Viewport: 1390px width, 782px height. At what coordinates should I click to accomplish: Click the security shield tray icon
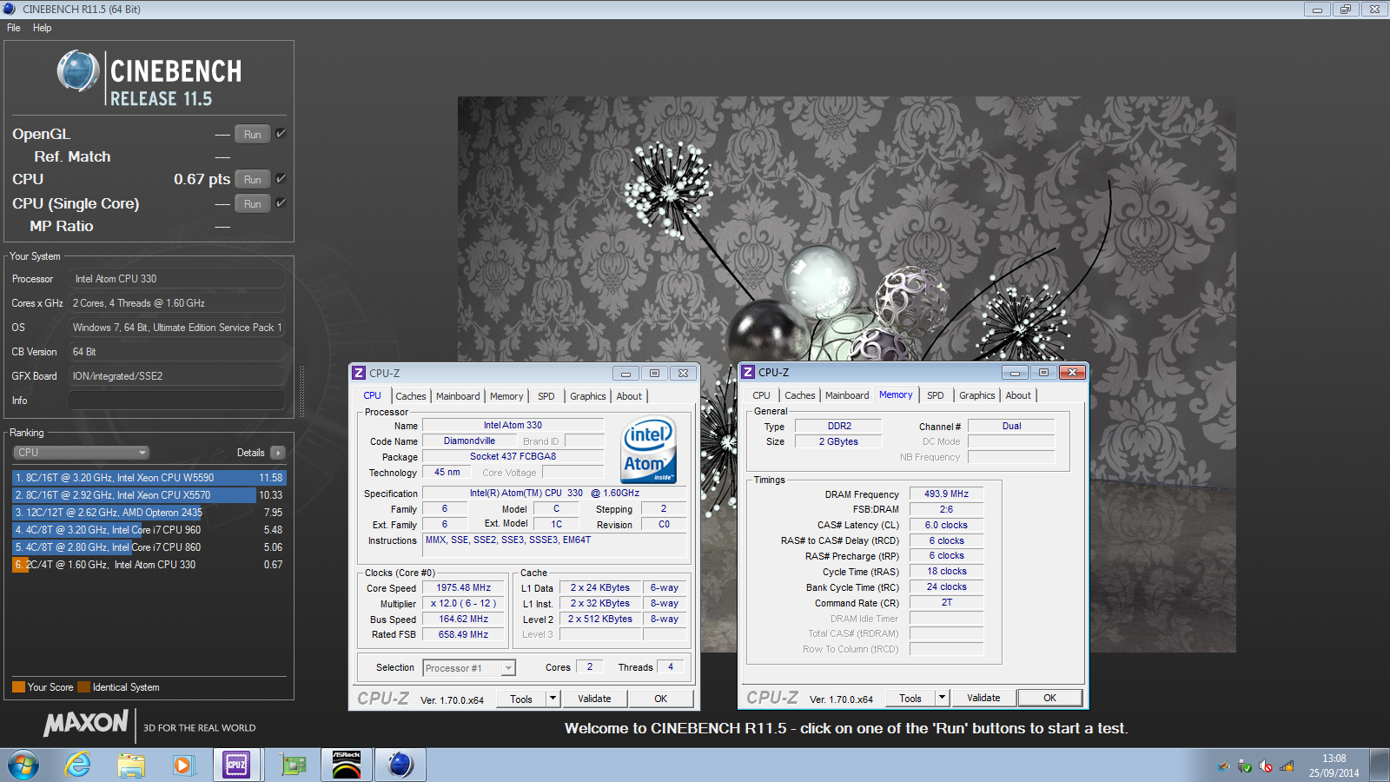[x=1245, y=766]
